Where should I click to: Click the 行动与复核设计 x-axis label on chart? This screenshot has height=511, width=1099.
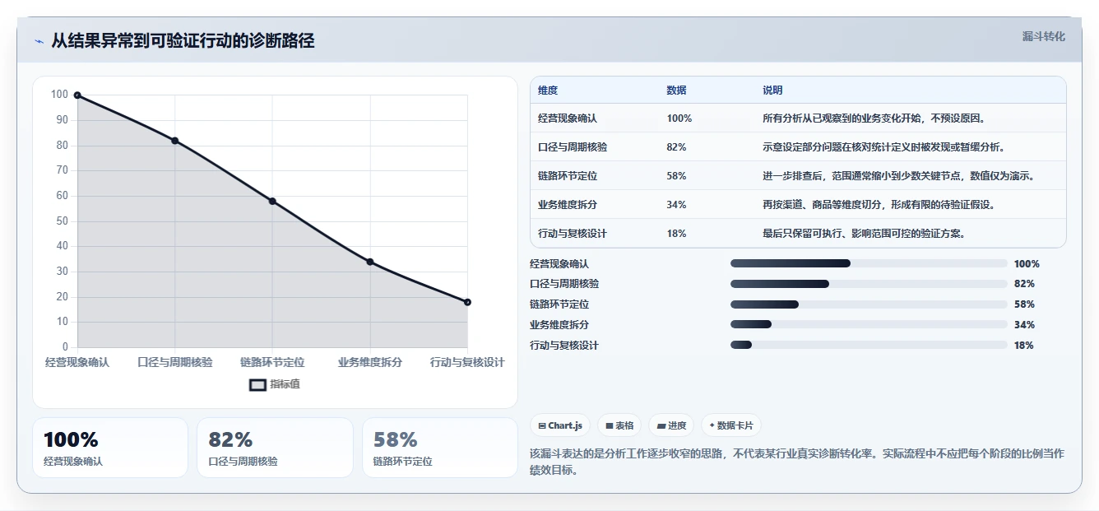coord(467,362)
